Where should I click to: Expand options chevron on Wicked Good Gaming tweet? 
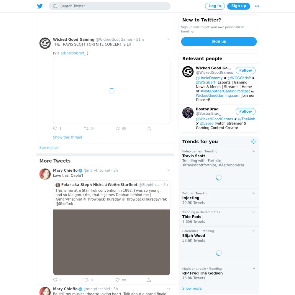(168, 39)
